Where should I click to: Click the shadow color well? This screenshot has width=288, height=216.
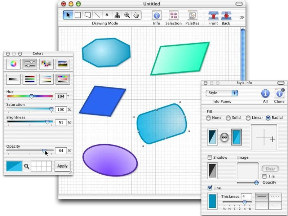212,171
